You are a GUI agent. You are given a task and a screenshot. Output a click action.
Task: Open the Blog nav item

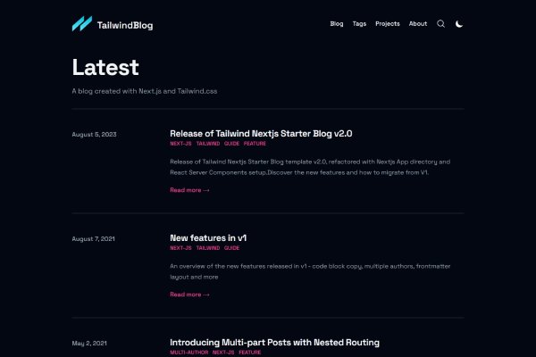coord(337,24)
